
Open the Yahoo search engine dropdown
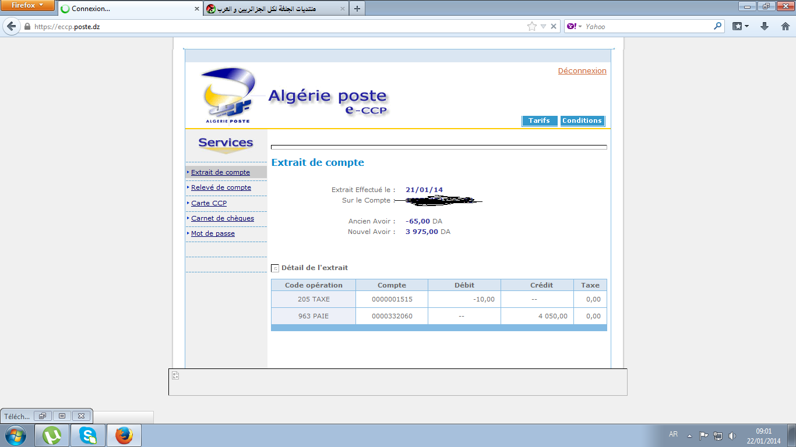click(x=575, y=26)
